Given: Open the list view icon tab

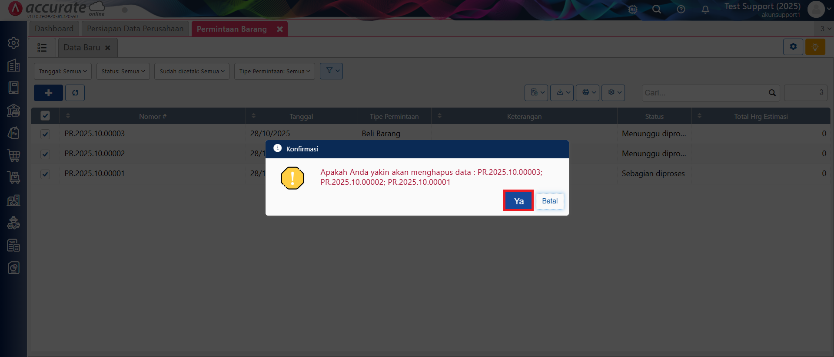Looking at the screenshot, I should (x=42, y=48).
